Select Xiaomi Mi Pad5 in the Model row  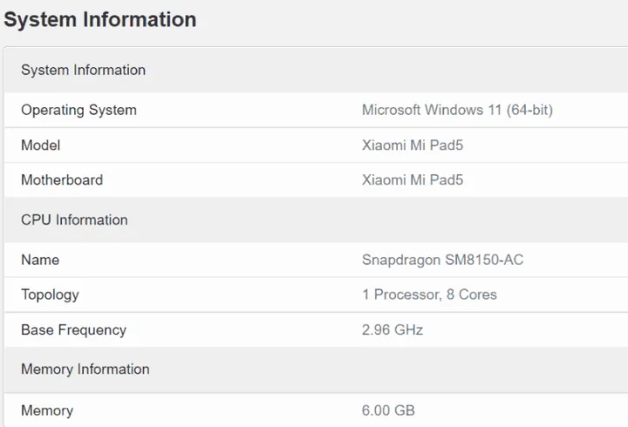pyautogui.click(x=412, y=146)
